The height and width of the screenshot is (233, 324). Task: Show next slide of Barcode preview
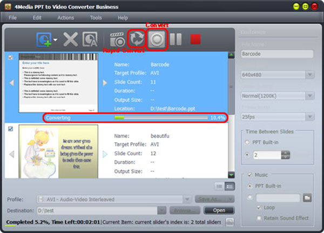[x=105, y=83]
